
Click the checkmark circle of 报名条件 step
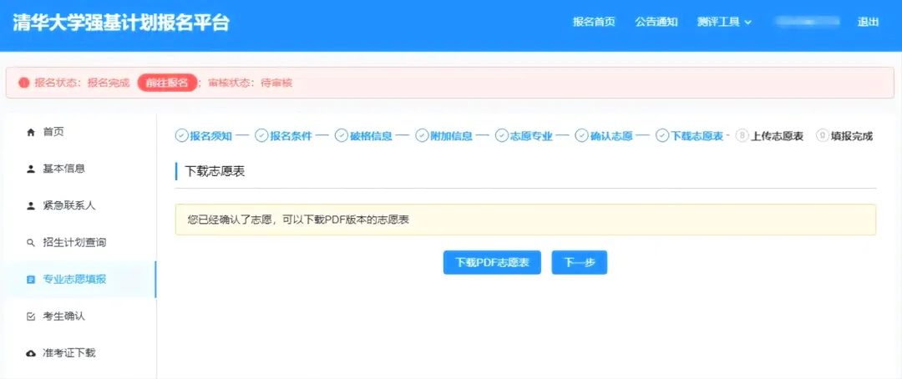261,136
